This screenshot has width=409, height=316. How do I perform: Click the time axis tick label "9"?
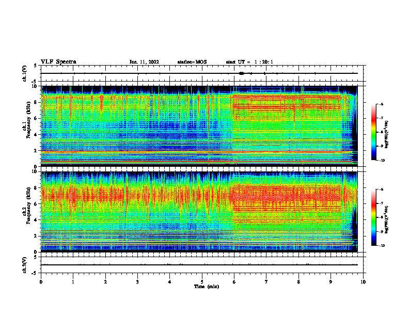[331, 282]
